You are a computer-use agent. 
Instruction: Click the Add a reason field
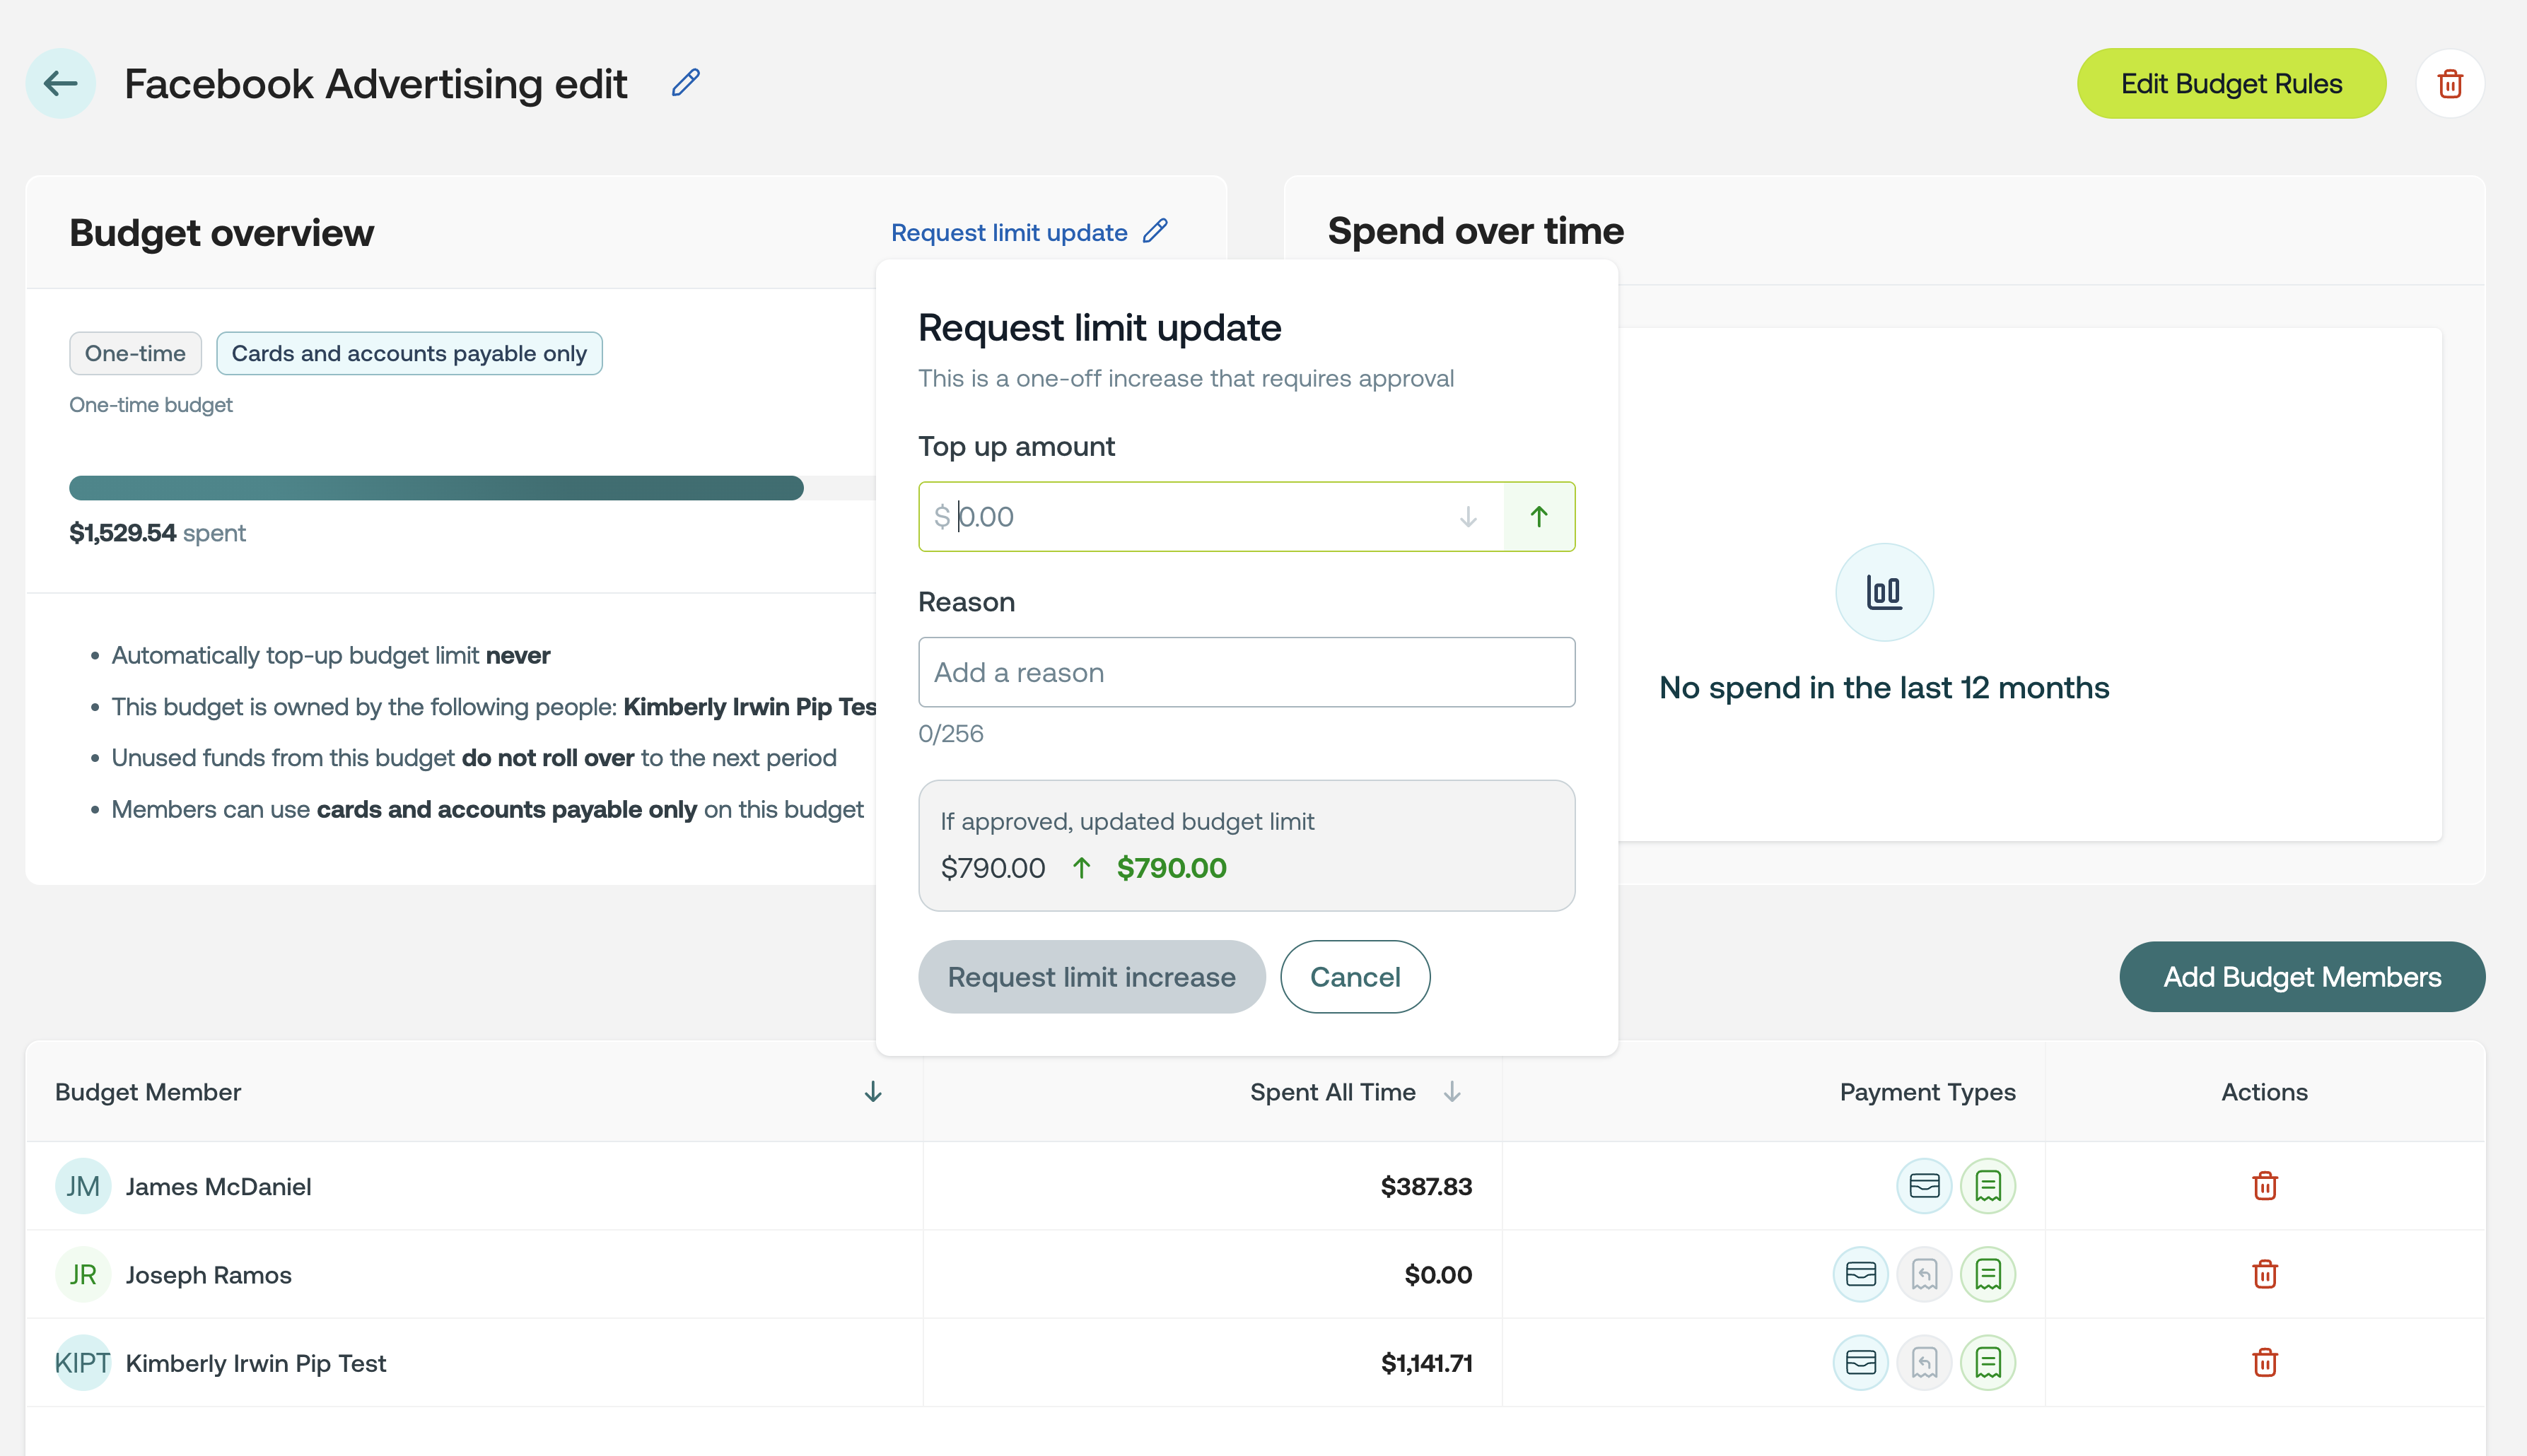point(1247,672)
